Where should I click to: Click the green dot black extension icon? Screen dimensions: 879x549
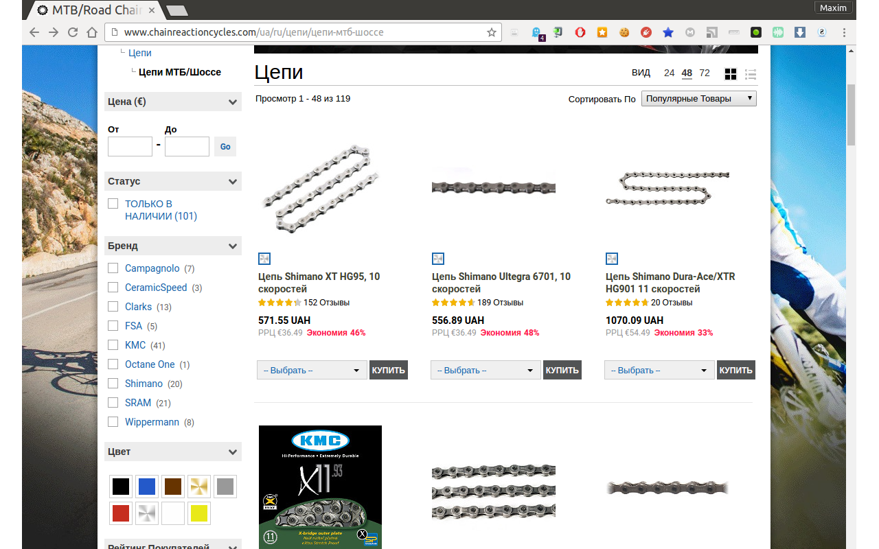click(756, 32)
